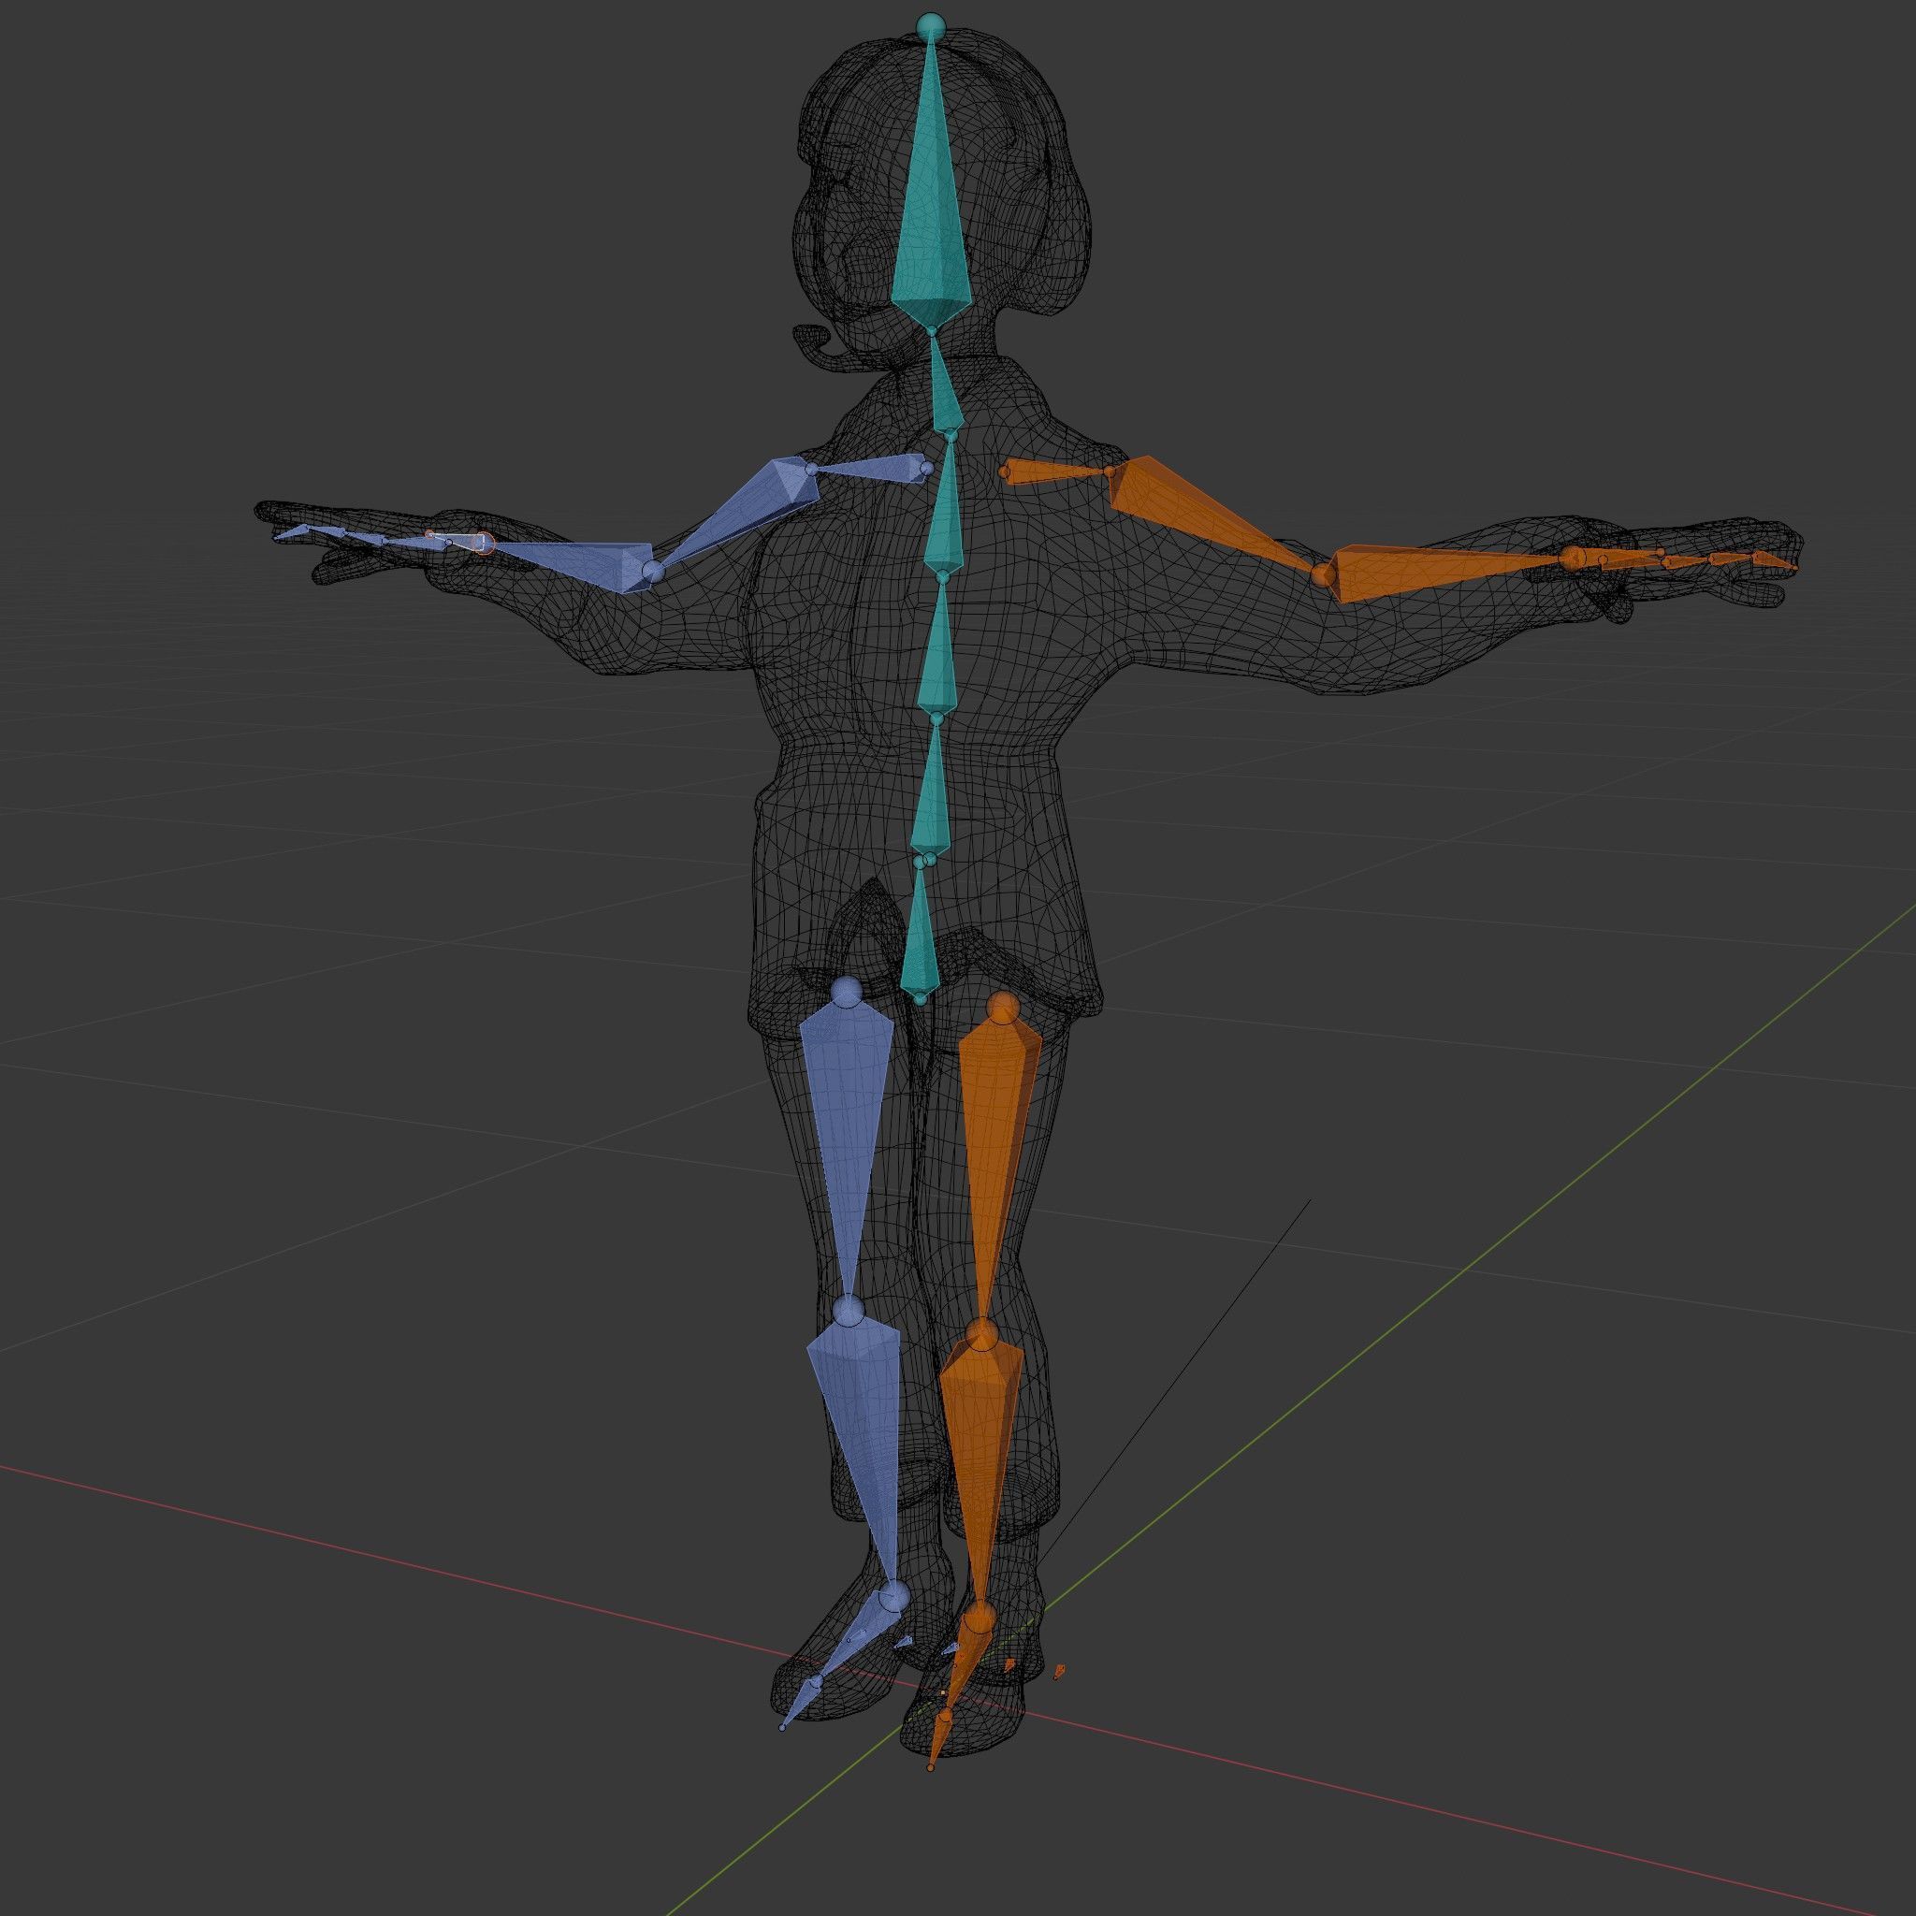Click the orange wrist joint sphere

(1574, 558)
